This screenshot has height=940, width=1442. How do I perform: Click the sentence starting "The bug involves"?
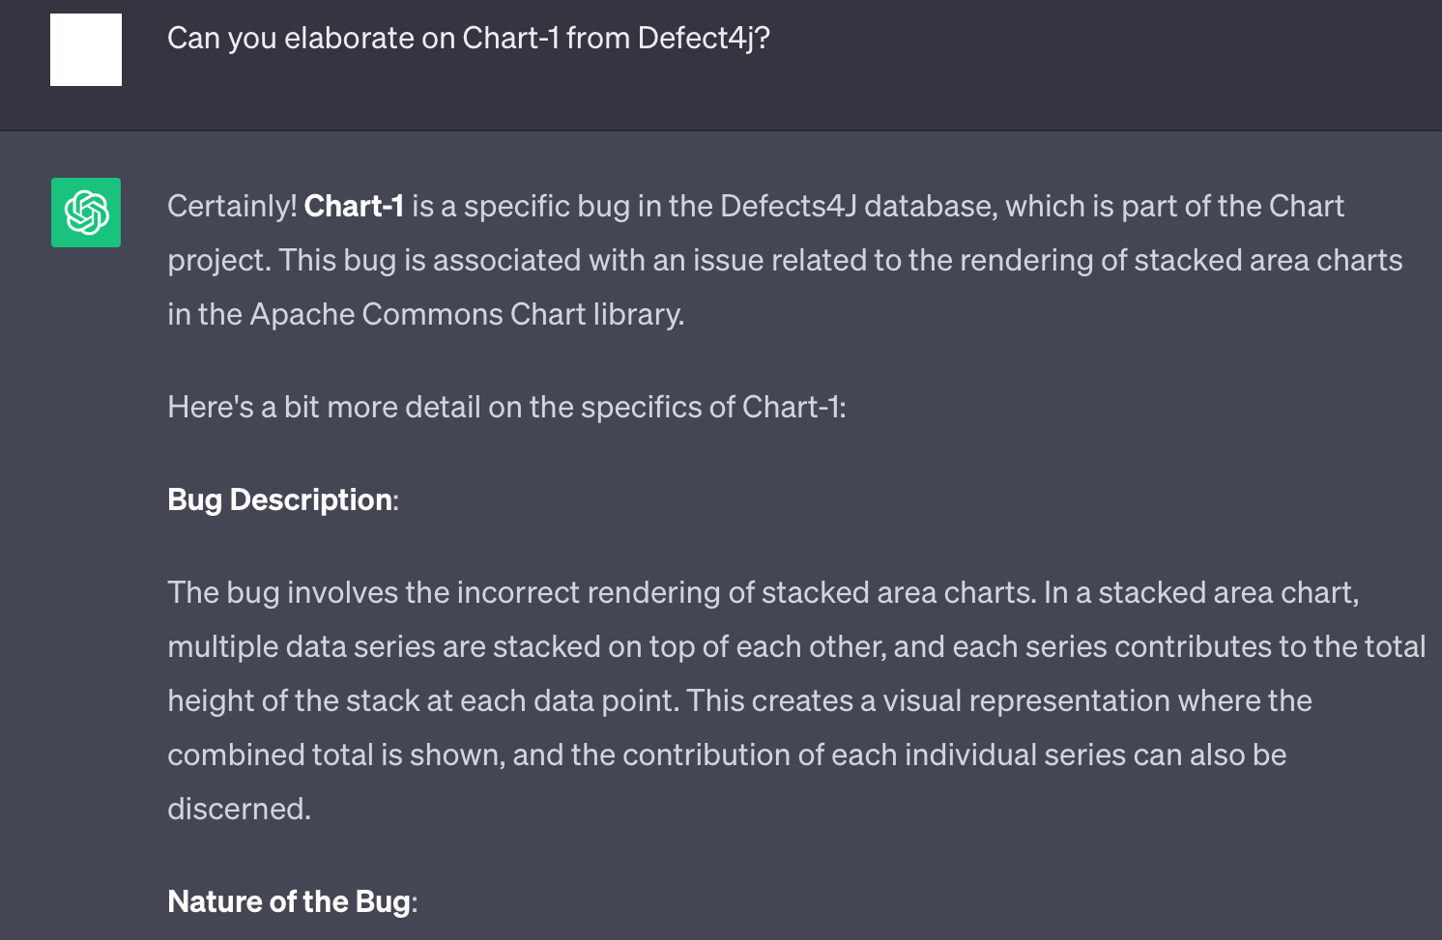[599, 592]
